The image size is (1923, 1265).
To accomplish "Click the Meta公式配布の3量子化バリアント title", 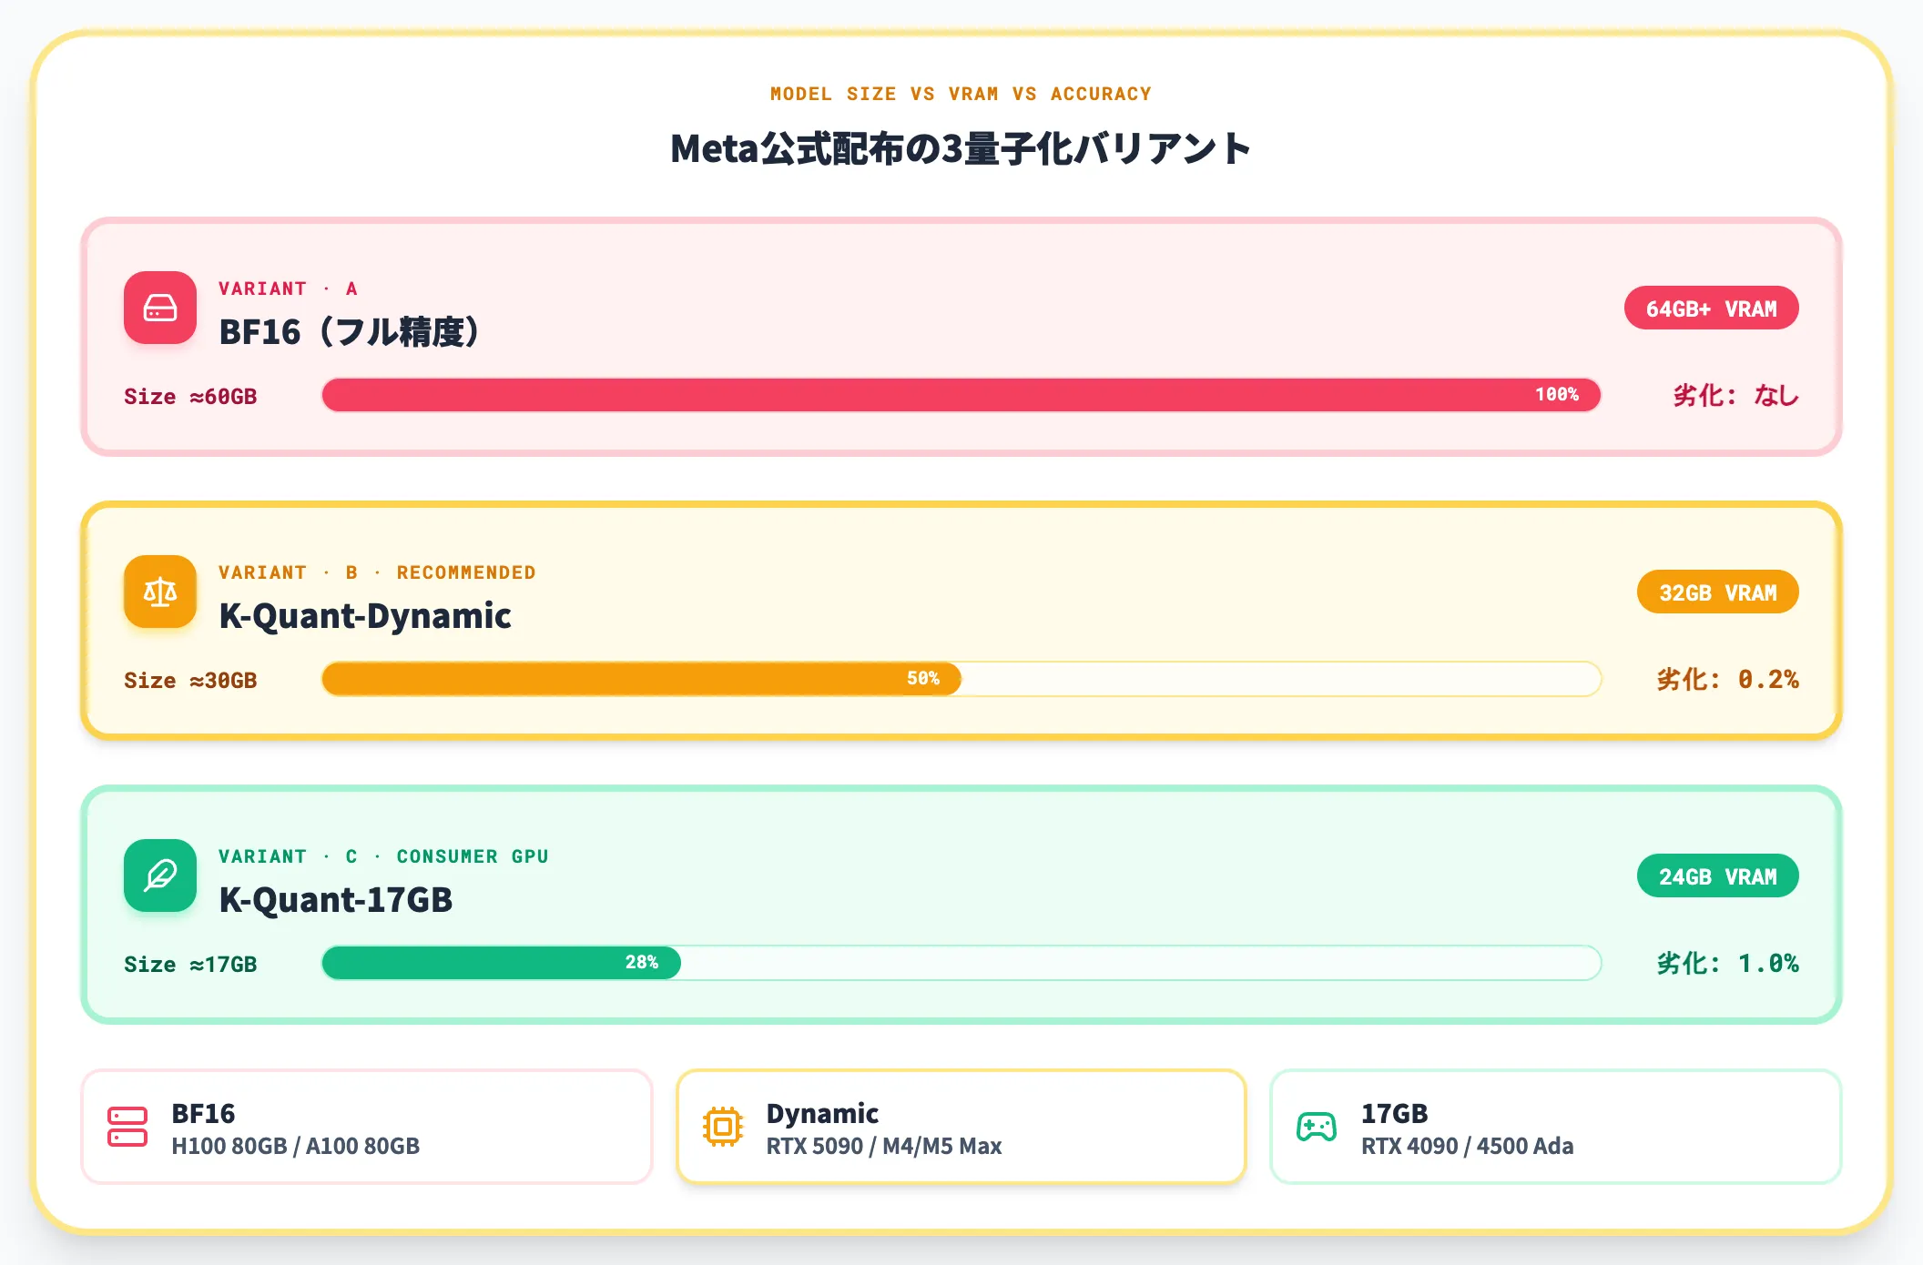I will click(961, 149).
